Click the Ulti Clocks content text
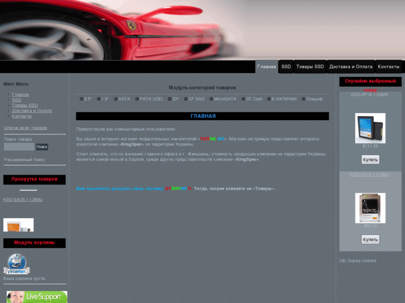This screenshot has height=303, width=405. click(358, 261)
